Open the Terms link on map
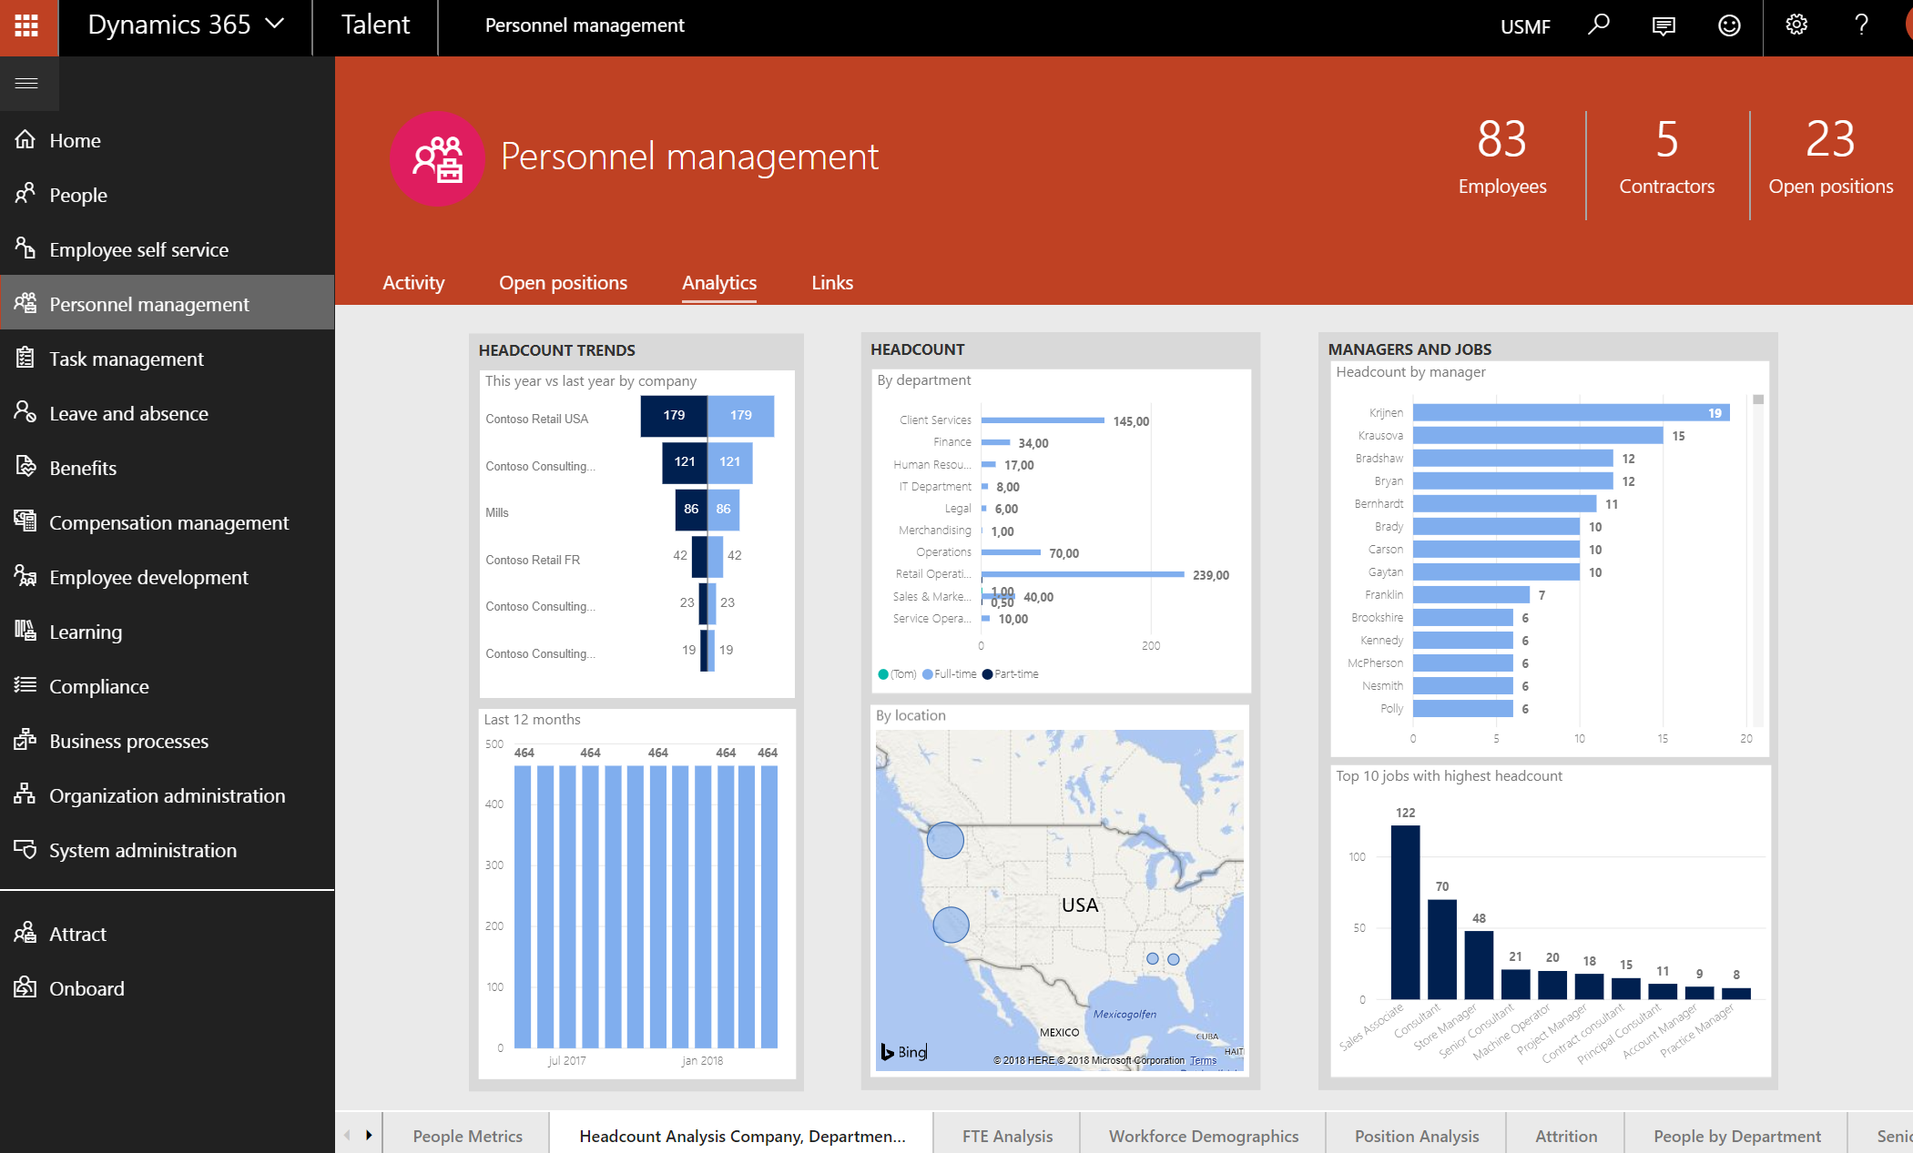 click(1203, 1060)
